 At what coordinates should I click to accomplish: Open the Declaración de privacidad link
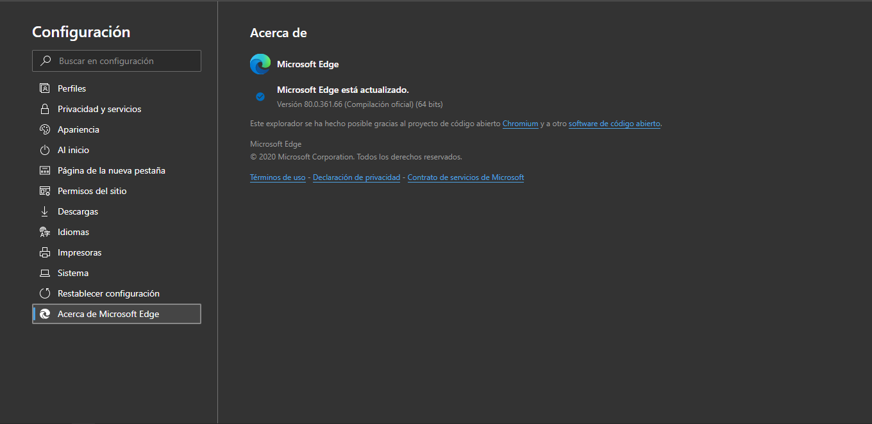pos(356,177)
